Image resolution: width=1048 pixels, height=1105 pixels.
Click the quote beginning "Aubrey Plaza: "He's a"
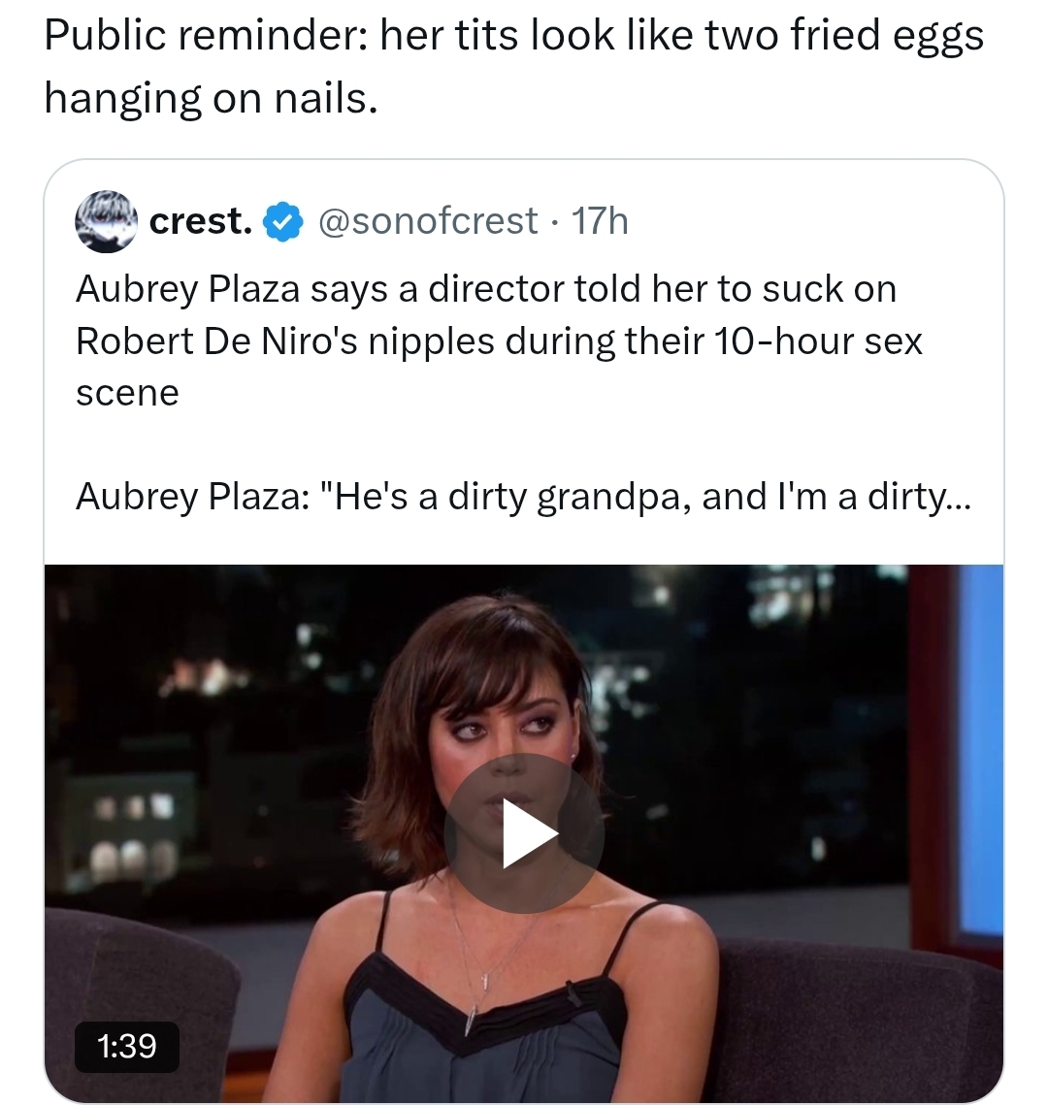[x=523, y=496]
